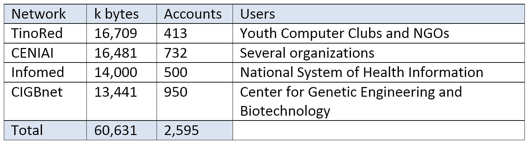Click the 13,441 k bytes cell
Image resolution: width=528 pixels, height=144 pixels.
click(x=121, y=101)
